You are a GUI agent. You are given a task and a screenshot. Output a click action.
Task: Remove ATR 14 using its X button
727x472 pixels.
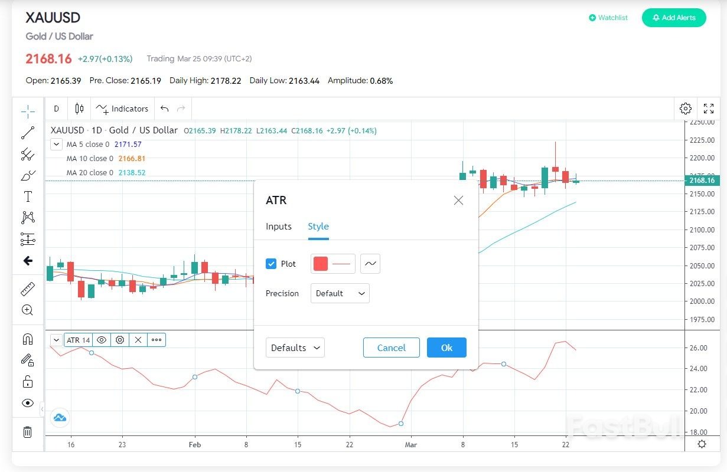click(138, 340)
